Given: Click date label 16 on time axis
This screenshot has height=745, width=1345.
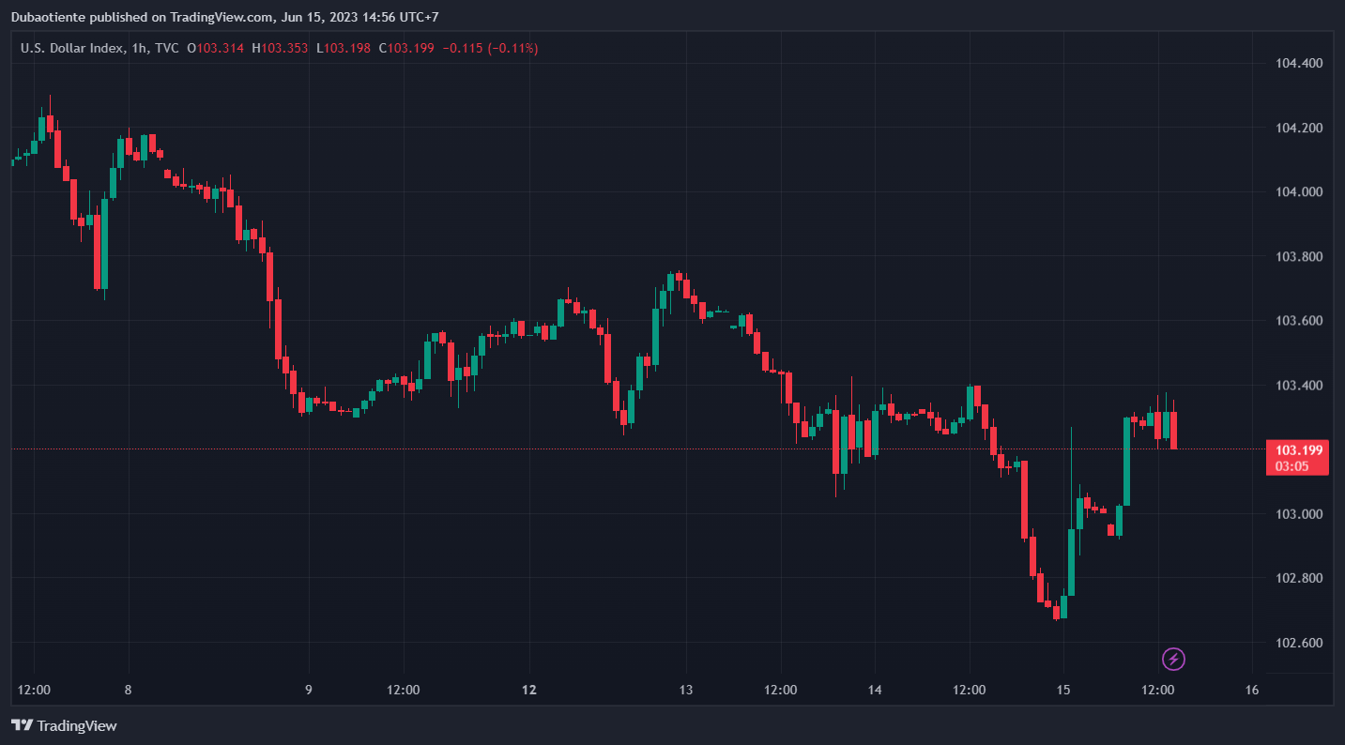Looking at the screenshot, I should (x=1251, y=690).
